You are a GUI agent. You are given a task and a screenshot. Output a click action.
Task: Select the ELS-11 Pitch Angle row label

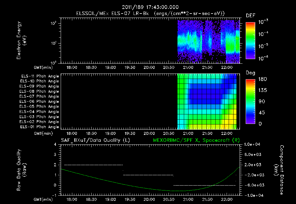[x=40, y=76]
